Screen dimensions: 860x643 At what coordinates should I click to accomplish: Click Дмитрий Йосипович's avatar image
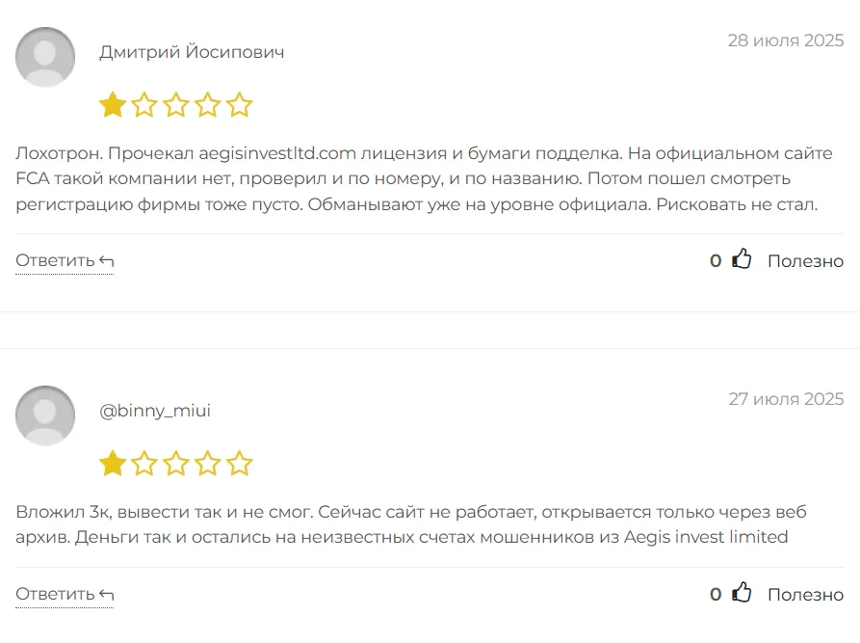[x=45, y=57]
